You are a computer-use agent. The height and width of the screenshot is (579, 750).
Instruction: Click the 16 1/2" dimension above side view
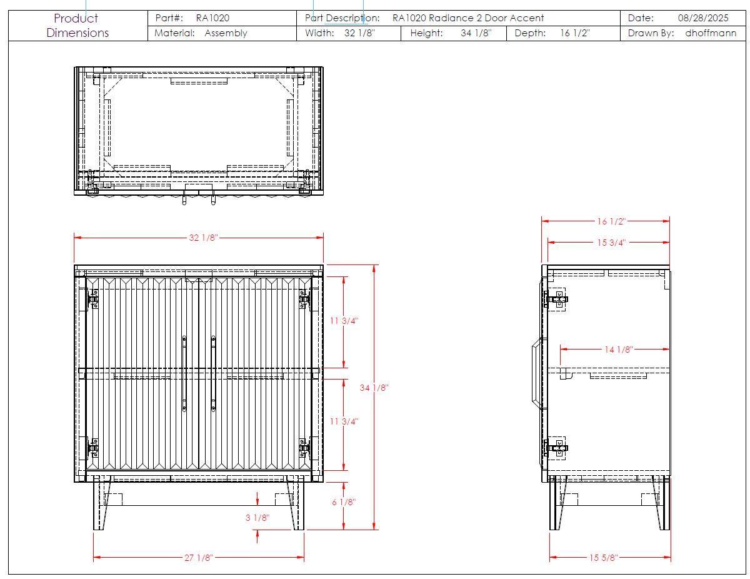[610, 221]
